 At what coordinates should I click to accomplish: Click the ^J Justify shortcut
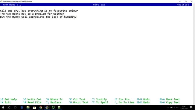click(99, 99)
